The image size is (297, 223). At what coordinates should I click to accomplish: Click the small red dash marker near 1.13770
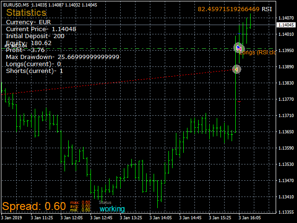[239, 102]
